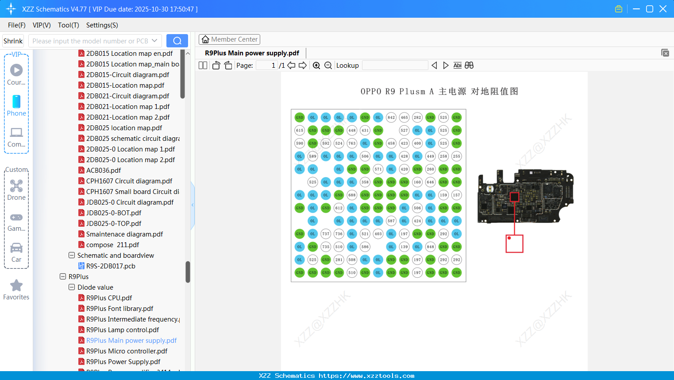
Task: Open the Drone sidebar category
Action: click(16, 190)
